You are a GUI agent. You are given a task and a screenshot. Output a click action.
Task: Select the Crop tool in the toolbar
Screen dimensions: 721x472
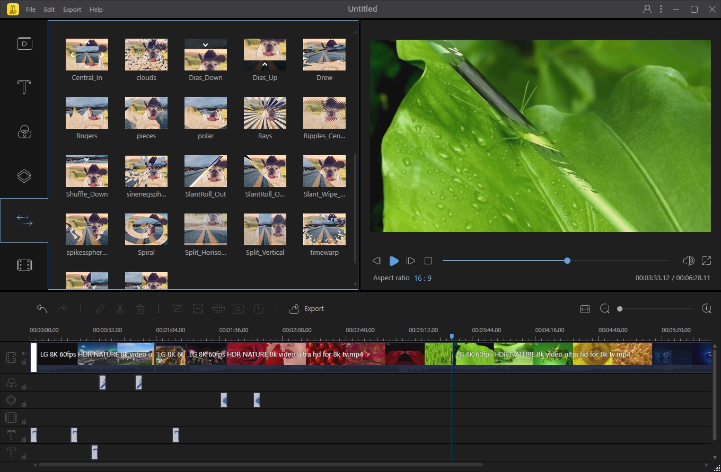pyautogui.click(x=178, y=309)
